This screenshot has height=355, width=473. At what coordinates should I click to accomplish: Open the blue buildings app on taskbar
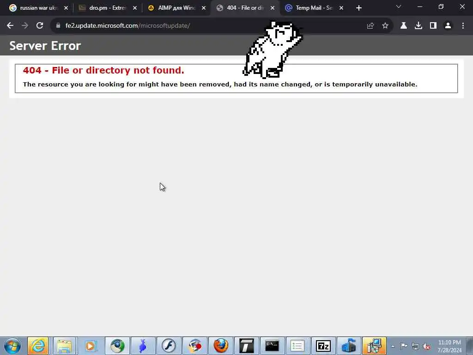[x=349, y=346]
